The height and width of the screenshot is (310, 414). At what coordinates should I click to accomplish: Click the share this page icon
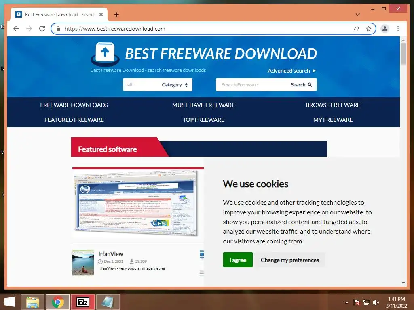[x=356, y=29]
